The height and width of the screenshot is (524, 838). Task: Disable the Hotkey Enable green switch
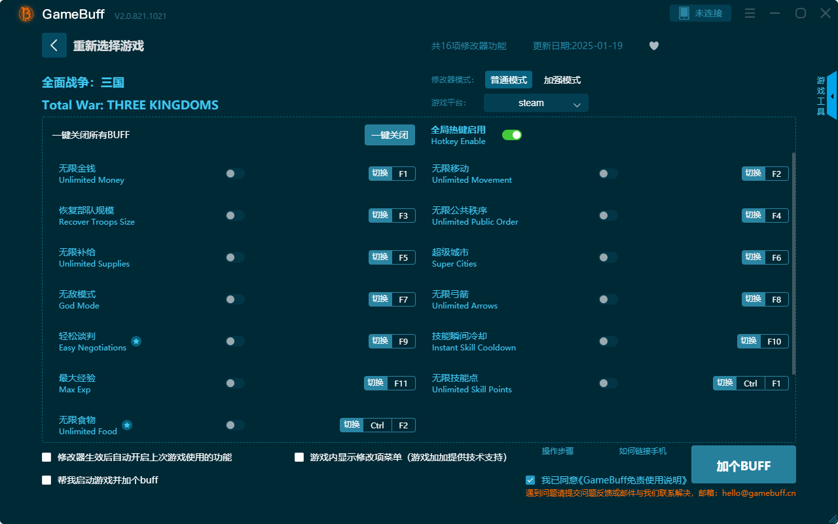(x=511, y=134)
